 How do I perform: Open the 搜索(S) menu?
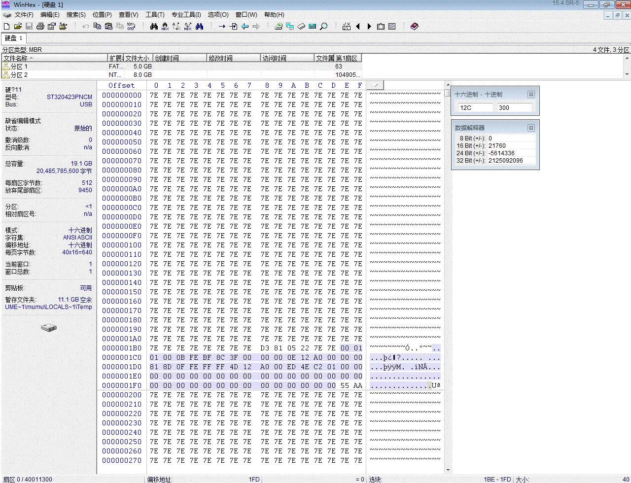pyautogui.click(x=76, y=15)
